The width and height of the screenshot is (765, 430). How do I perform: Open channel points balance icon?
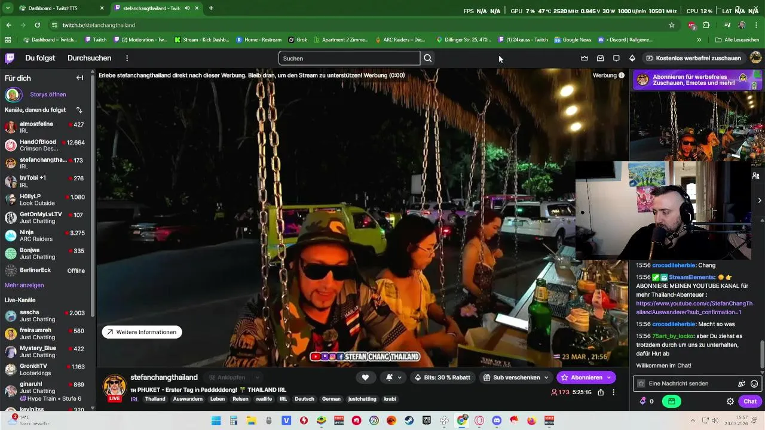[643, 401]
